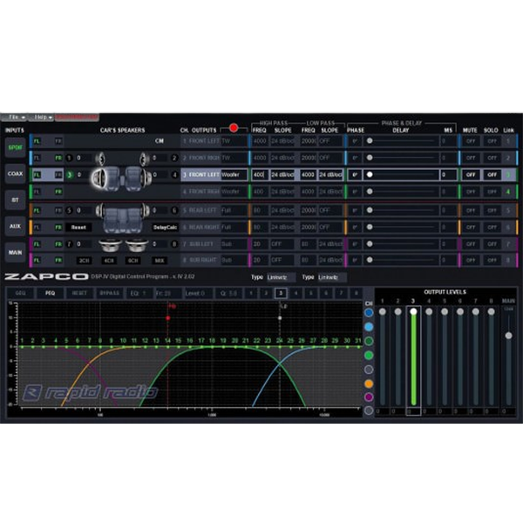Select the left subwoofer icon

click(x=111, y=245)
